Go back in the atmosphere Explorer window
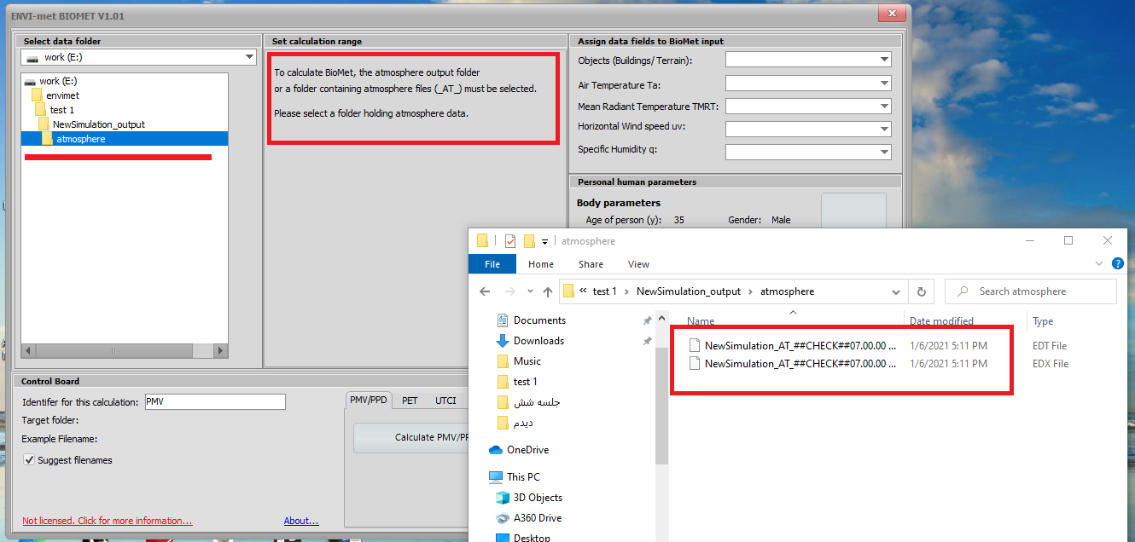Image resolution: width=1135 pixels, height=542 pixels. [x=485, y=291]
